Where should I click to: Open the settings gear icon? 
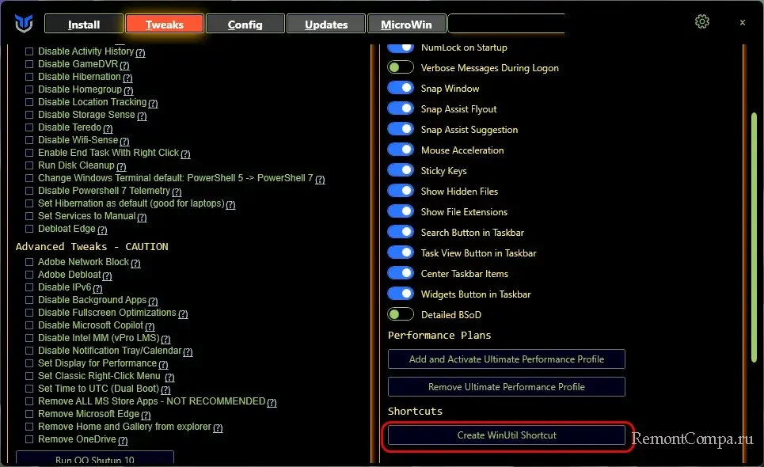[702, 21]
